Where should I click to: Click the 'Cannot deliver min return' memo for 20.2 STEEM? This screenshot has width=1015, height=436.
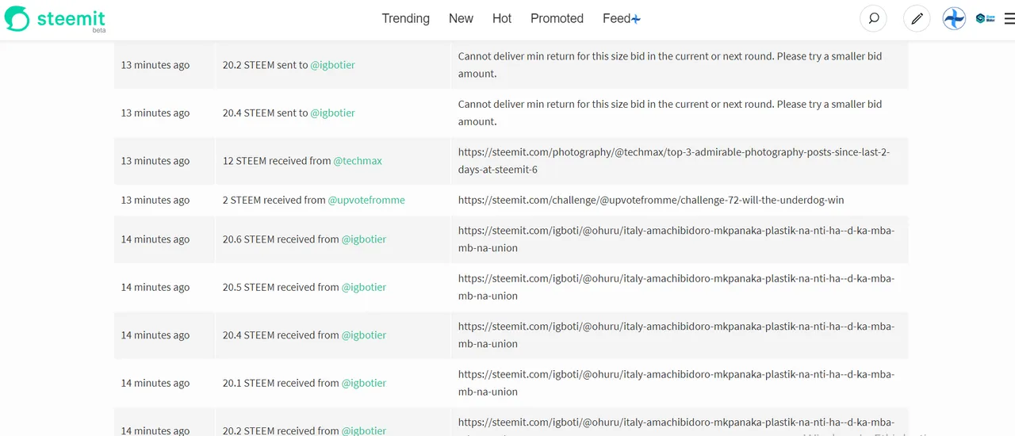670,65
